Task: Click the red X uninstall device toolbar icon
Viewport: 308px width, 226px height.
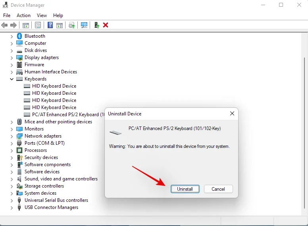Action: pyautogui.click(x=106, y=25)
